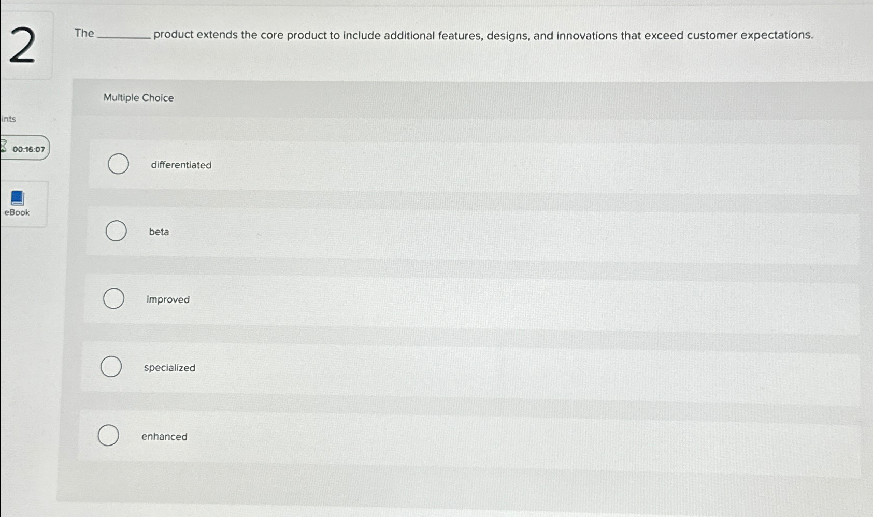This screenshot has width=873, height=517.
Task: Click the differentiated answer text label
Action: pos(181,165)
